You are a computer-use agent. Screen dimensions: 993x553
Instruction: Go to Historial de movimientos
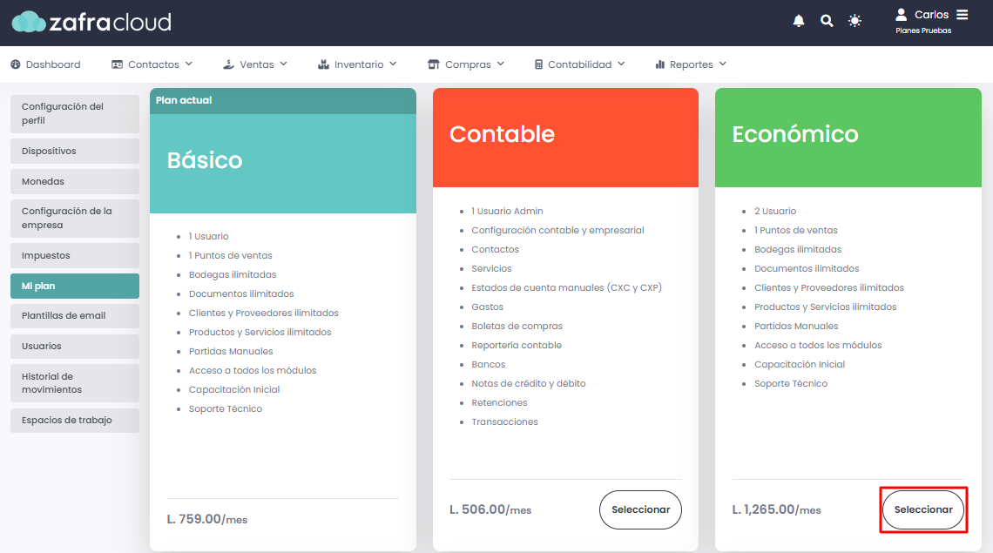pyautogui.click(x=75, y=383)
